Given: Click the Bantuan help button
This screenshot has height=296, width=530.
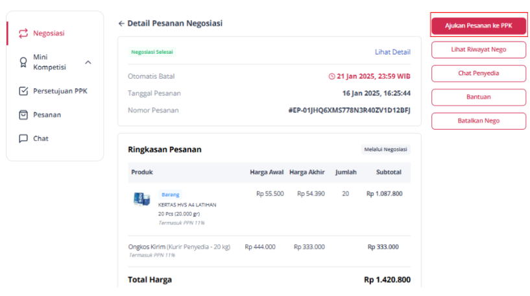Looking at the screenshot, I should [x=479, y=97].
